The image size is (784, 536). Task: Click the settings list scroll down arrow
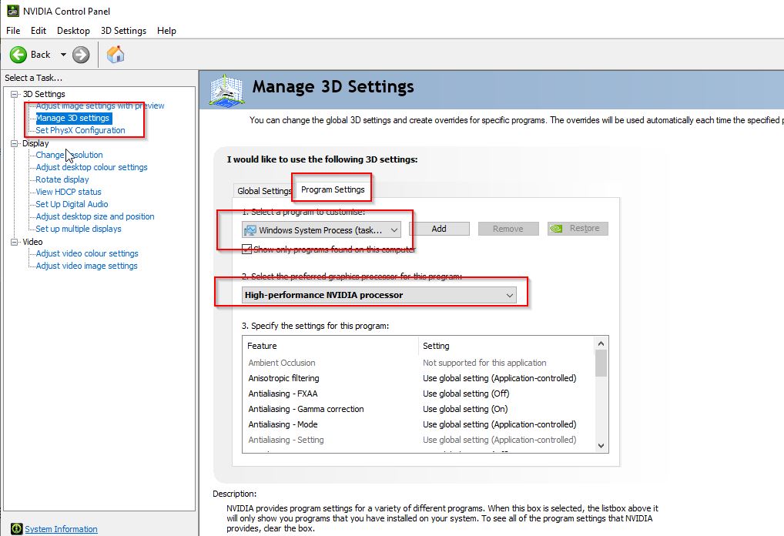601,445
